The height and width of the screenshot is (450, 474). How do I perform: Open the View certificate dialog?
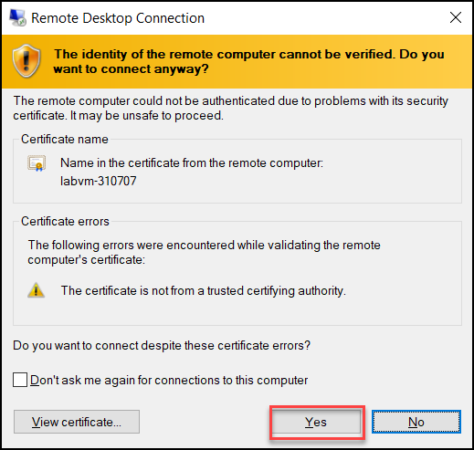tap(77, 422)
